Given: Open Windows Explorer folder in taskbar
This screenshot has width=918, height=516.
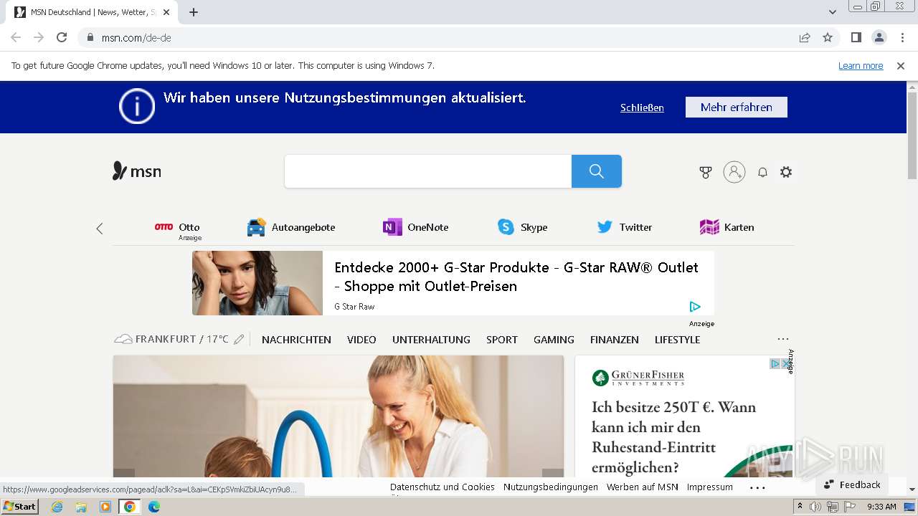Looking at the screenshot, I should [x=81, y=507].
